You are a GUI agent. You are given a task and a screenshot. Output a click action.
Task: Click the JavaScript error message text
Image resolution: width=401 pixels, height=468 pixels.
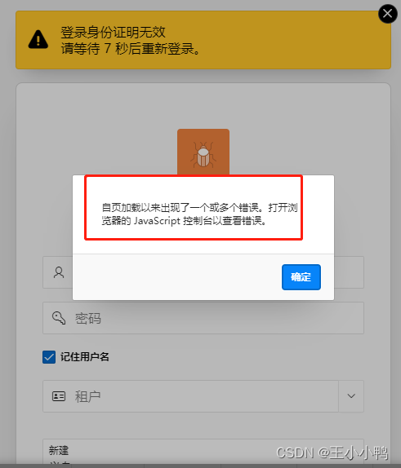(199, 214)
